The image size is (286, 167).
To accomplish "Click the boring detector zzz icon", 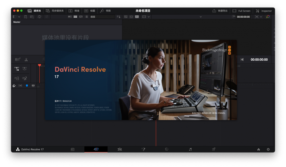I will [x=18, y=59].
